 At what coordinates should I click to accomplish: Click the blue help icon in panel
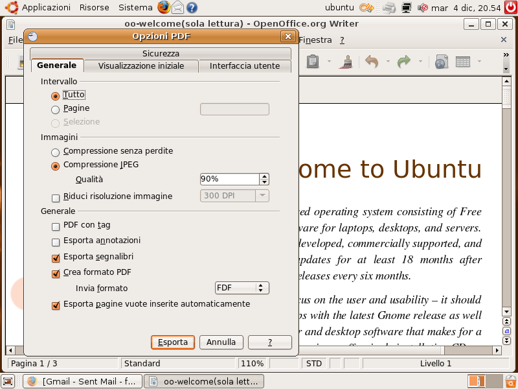tap(192, 8)
